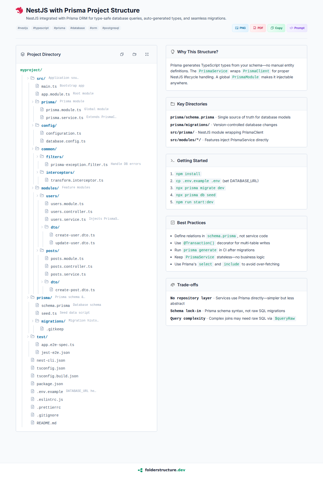Click the fullscreen expand icon in Project Directory
Image resolution: width=323 pixels, height=477 pixels.
[147, 54]
